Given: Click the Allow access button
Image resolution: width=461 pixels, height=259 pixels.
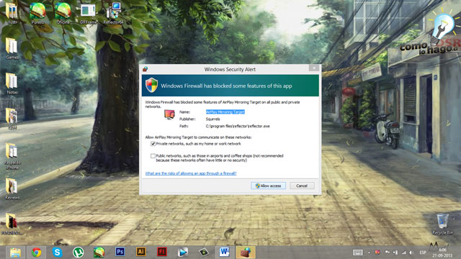Looking at the screenshot, I should coord(268,186).
